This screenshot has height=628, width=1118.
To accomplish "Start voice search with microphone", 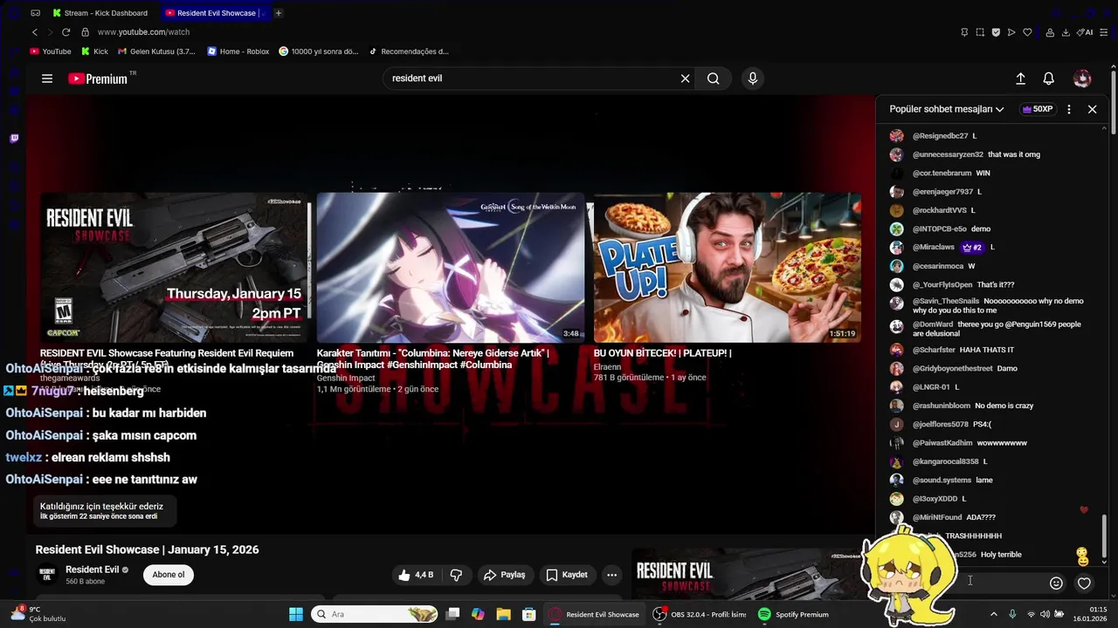I will (x=753, y=78).
